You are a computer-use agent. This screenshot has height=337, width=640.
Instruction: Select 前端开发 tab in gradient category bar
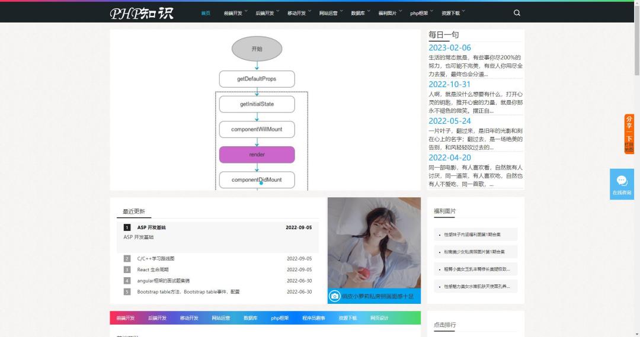(x=126, y=318)
